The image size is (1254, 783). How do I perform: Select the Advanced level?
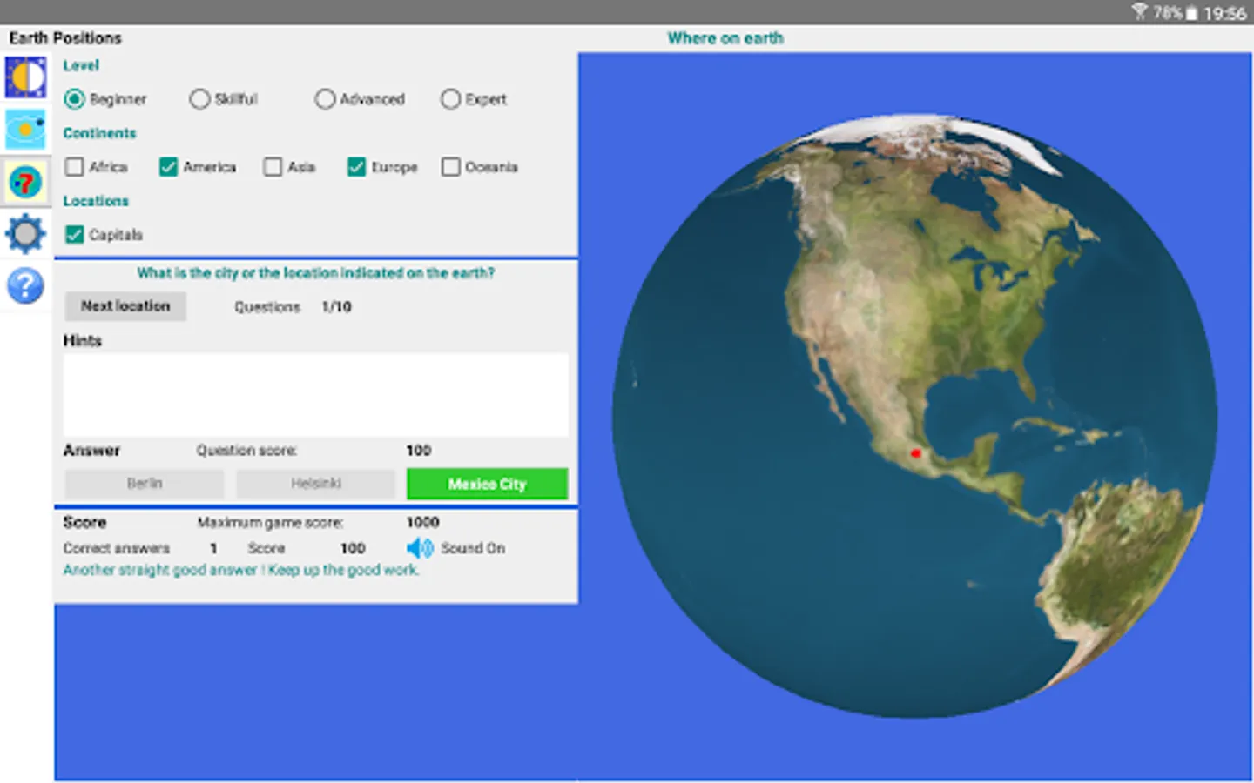click(325, 99)
